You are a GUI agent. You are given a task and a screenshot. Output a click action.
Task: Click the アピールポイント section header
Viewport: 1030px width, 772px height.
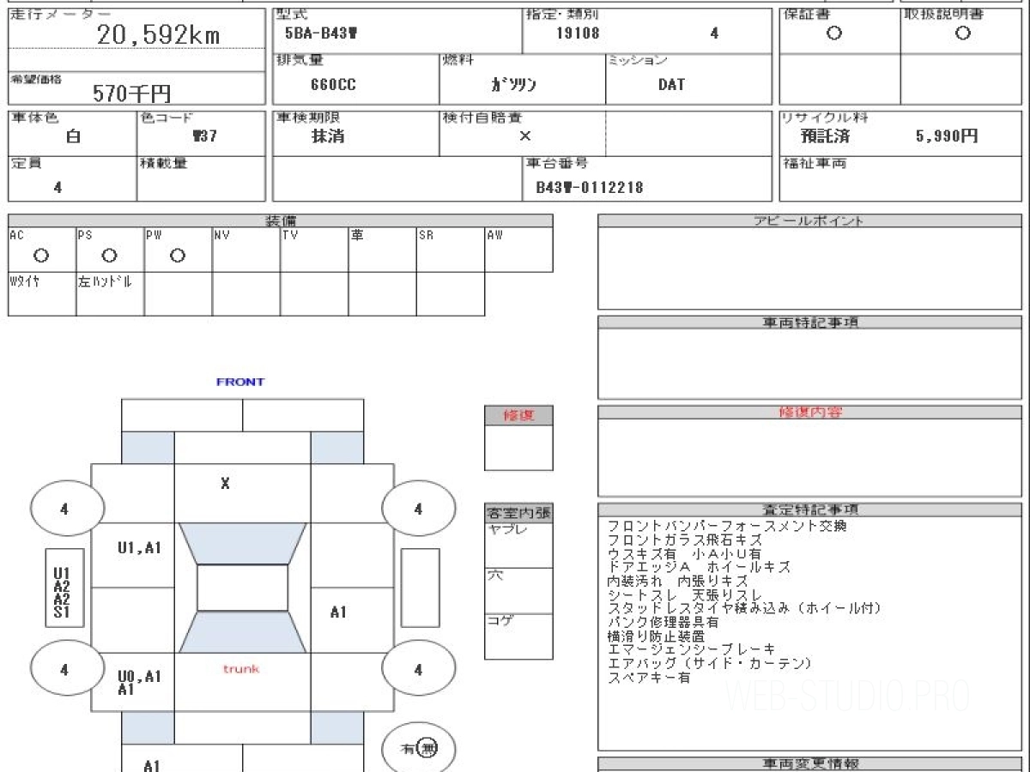[809, 220]
